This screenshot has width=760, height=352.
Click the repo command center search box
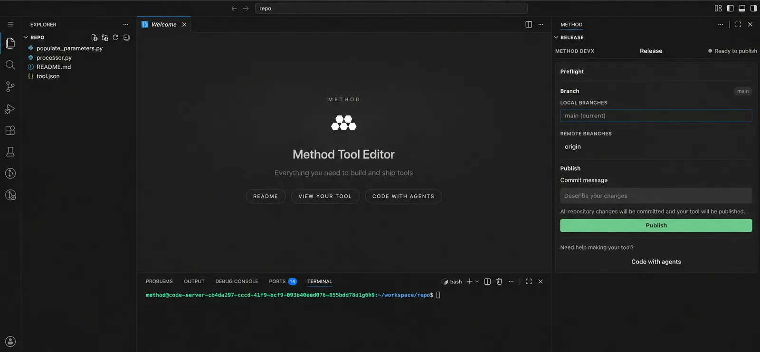391,9
